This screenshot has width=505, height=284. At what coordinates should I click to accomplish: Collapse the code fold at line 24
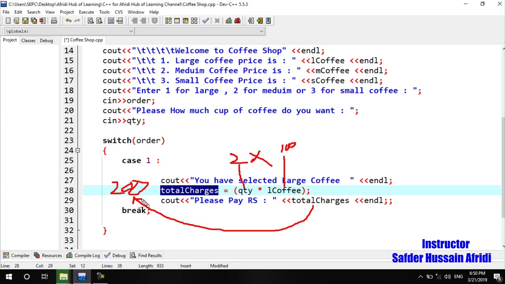[78, 150]
